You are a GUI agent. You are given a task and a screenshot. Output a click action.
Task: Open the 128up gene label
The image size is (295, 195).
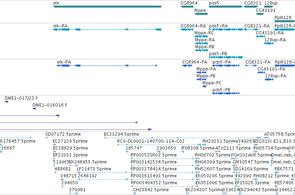click(271, 3)
